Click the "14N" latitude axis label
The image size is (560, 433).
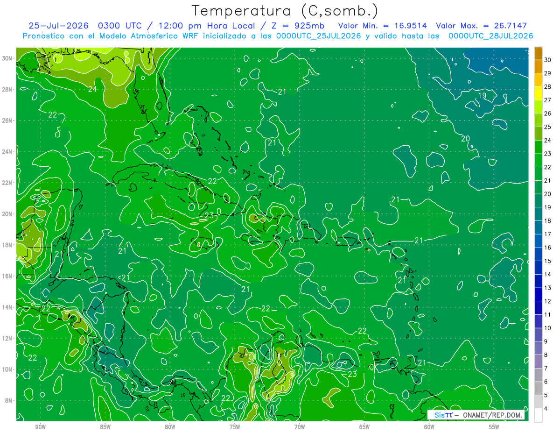click(x=7, y=307)
